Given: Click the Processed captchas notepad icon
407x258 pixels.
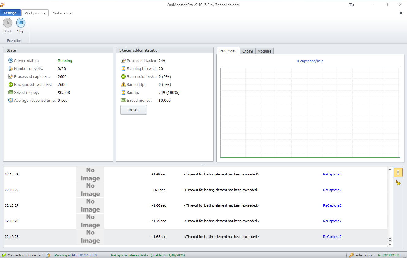Looking at the screenshot, I should coord(10,76).
